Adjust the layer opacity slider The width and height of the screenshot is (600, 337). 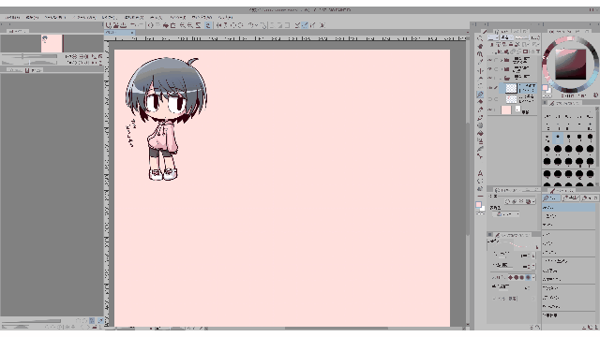(x=521, y=37)
